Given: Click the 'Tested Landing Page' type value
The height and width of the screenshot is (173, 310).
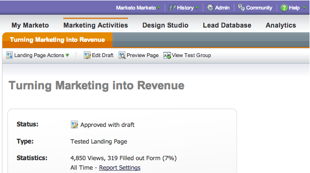Looking at the screenshot, I should coord(99,142).
